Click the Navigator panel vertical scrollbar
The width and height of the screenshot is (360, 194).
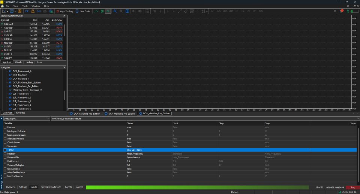(x=64, y=95)
